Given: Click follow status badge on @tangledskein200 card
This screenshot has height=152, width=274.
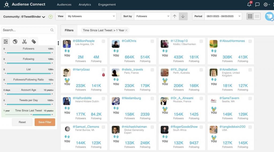Looking at the screenshot, I should pos(214,137).
